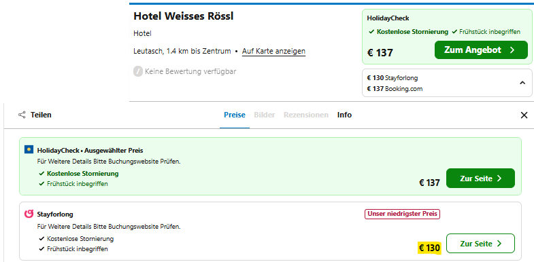Click arrow icon inside Zum Angebot button
Screen dimensions: 534x262
pyautogui.click(x=512, y=50)
